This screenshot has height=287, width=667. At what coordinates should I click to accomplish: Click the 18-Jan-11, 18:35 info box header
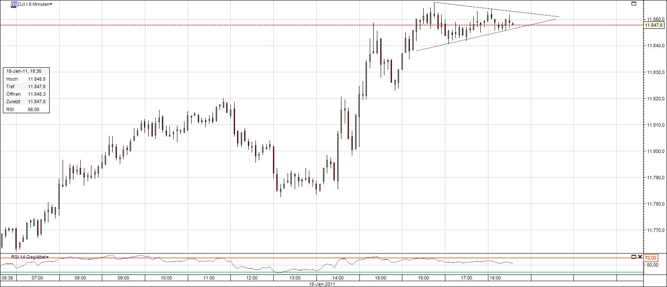click(26, 71)
